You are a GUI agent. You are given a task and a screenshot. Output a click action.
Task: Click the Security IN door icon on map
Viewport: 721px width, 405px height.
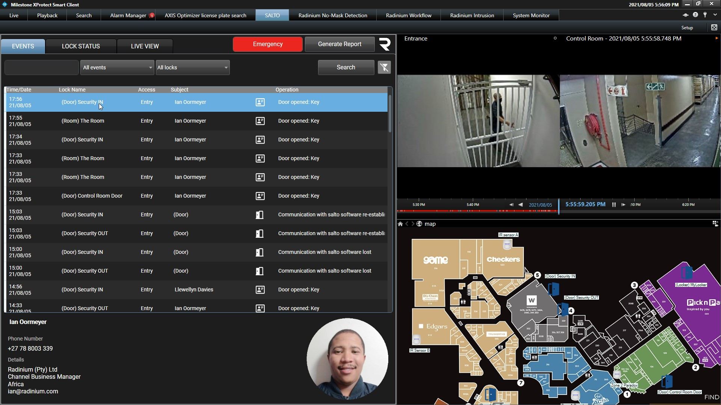click(x=554, y=289)
